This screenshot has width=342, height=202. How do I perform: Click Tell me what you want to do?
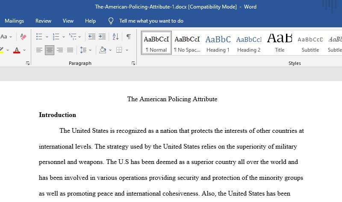coord(151,21)
